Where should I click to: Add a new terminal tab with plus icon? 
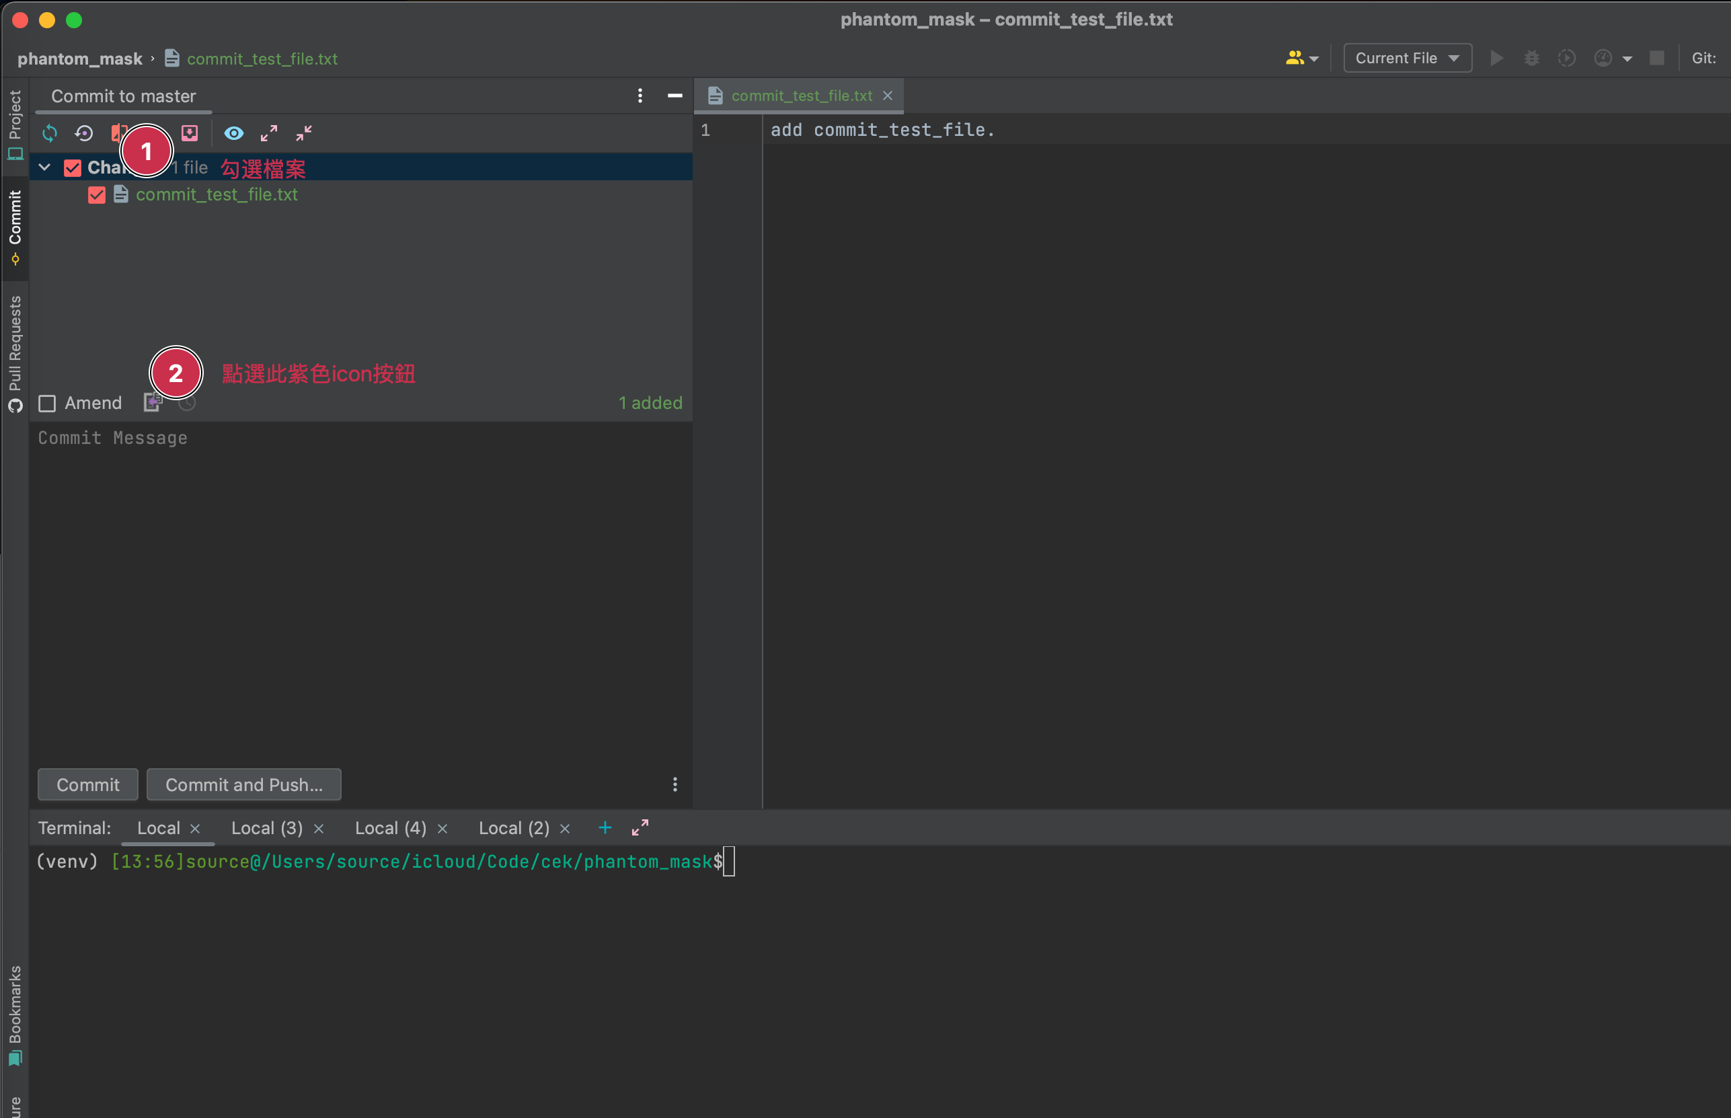point(605,827)
